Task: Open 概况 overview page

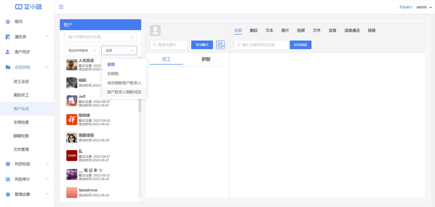Action: [27, 21]
